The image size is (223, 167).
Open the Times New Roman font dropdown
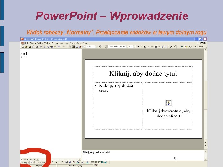(127, 47)
